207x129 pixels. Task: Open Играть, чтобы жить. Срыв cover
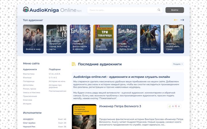pos(174,39)
